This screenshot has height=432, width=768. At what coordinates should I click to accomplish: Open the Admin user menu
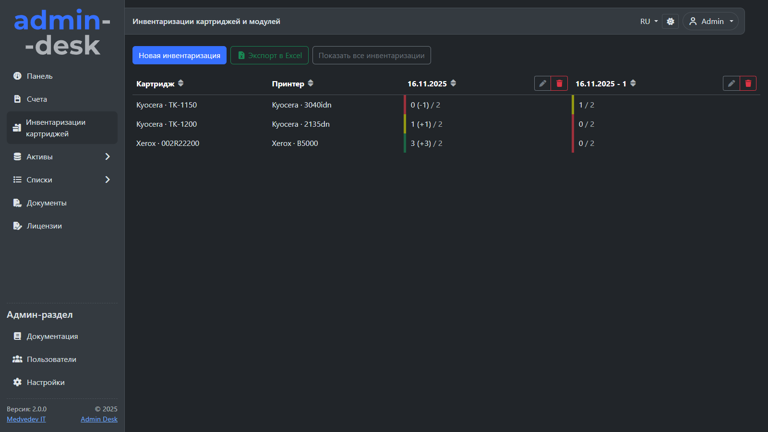click(711, 22)
